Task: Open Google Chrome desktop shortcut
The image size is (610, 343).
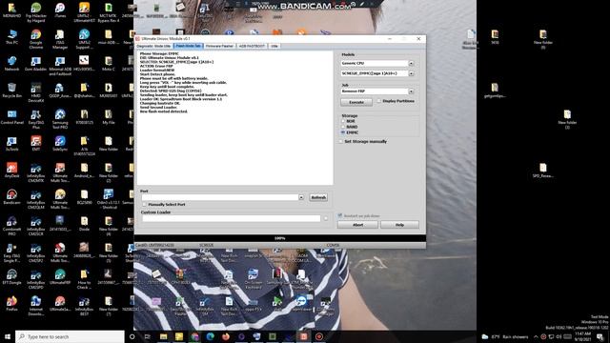Action: pos(36,39)
